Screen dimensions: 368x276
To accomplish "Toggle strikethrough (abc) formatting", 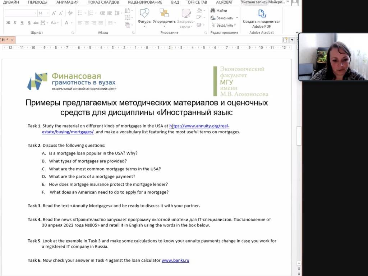I will pos(36,23).
